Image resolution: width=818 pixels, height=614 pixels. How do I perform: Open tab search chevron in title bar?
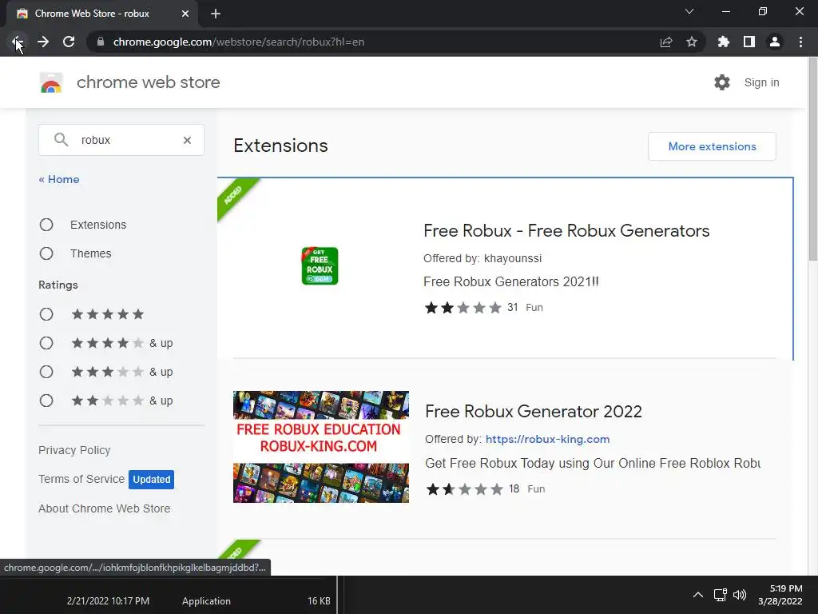(689, 11)
